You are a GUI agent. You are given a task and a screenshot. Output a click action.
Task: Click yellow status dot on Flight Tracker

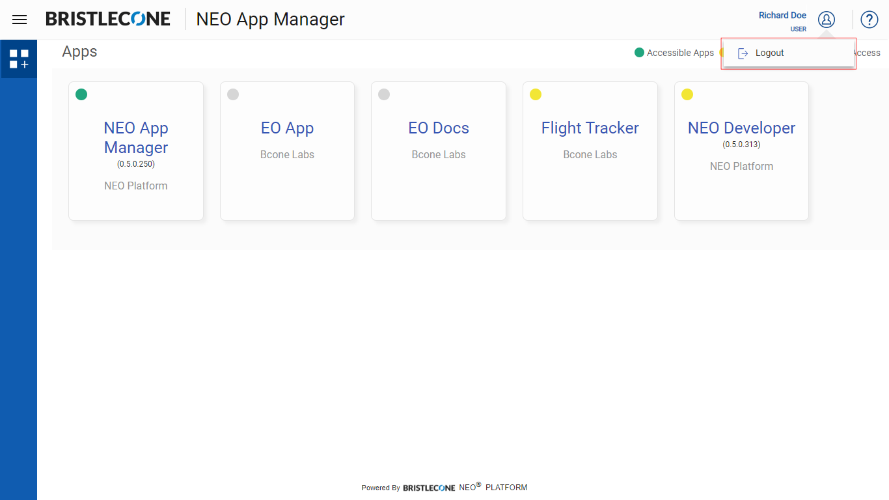click(x=536, y=94)
